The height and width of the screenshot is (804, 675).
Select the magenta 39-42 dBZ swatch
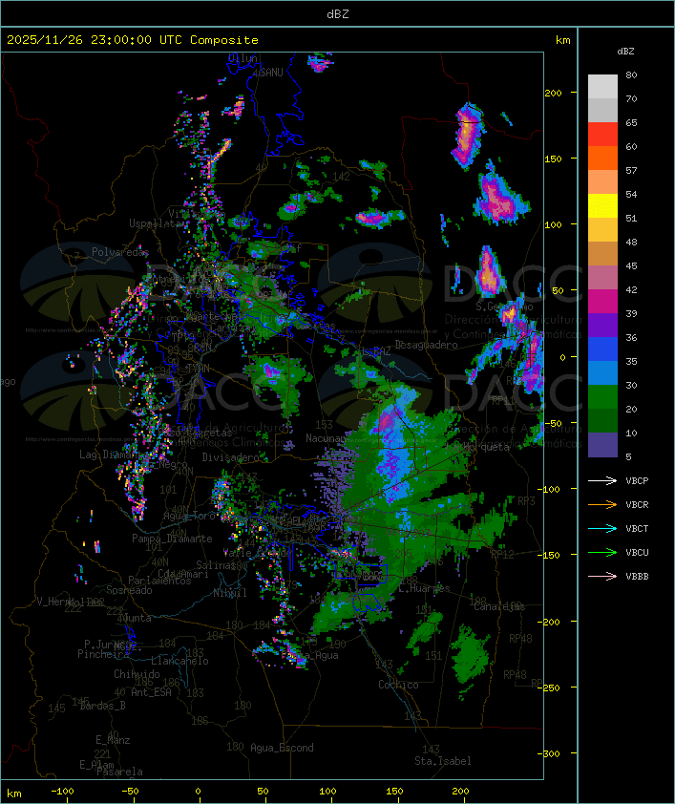click(x=602, y=301)
